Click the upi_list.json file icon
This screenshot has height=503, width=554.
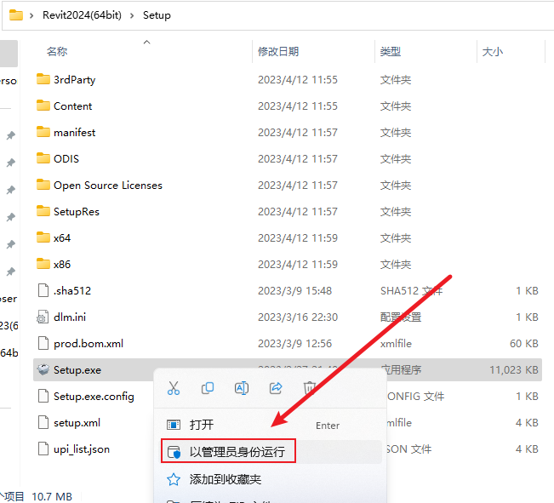pyautogui.click(x=43, y=449)
